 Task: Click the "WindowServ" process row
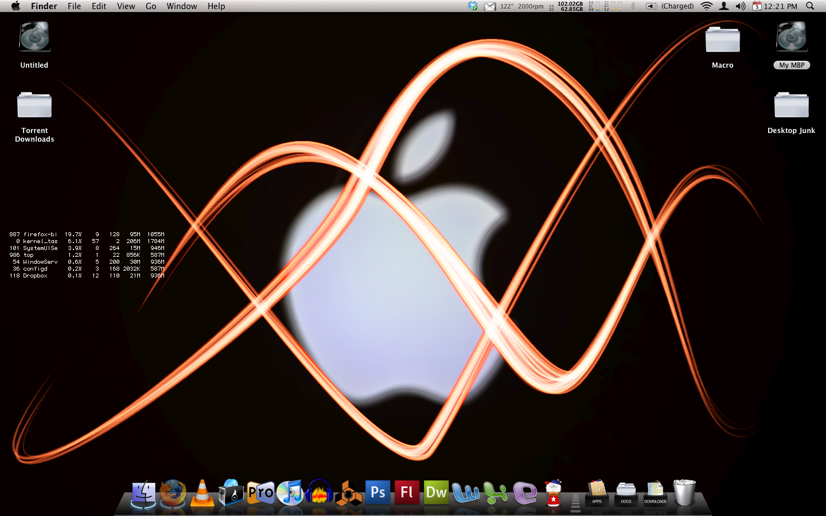(87, 262)
